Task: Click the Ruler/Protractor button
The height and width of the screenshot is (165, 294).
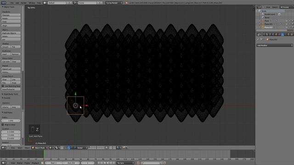Action: click(11, 89)
